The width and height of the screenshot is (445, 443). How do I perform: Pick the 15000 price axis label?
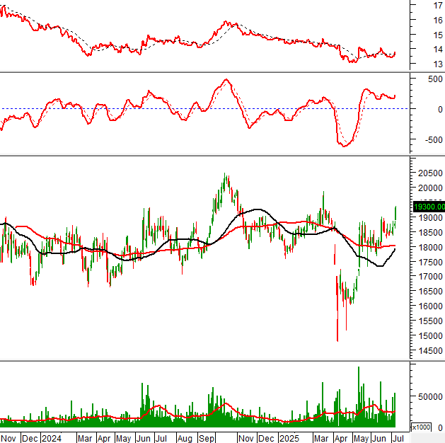click(430, 335)
